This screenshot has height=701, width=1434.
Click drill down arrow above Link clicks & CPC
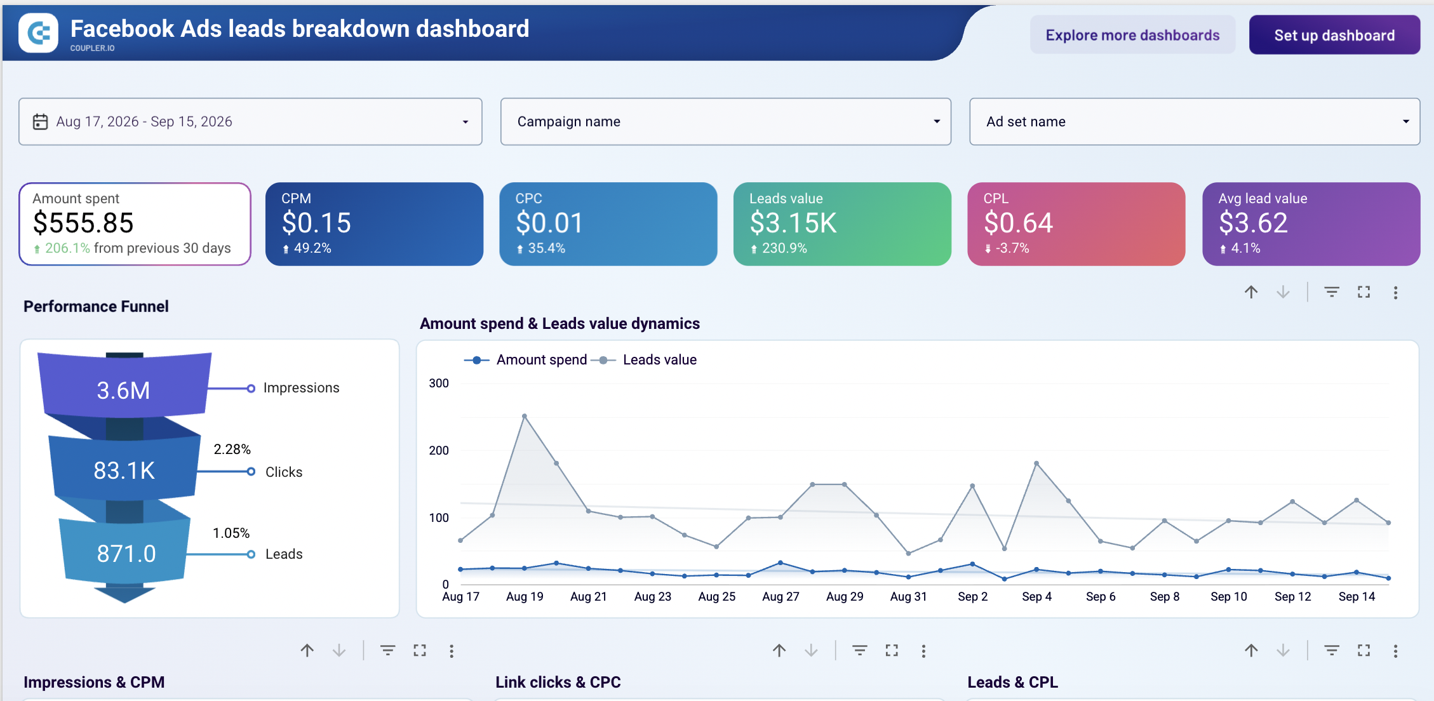pos(811,650)
